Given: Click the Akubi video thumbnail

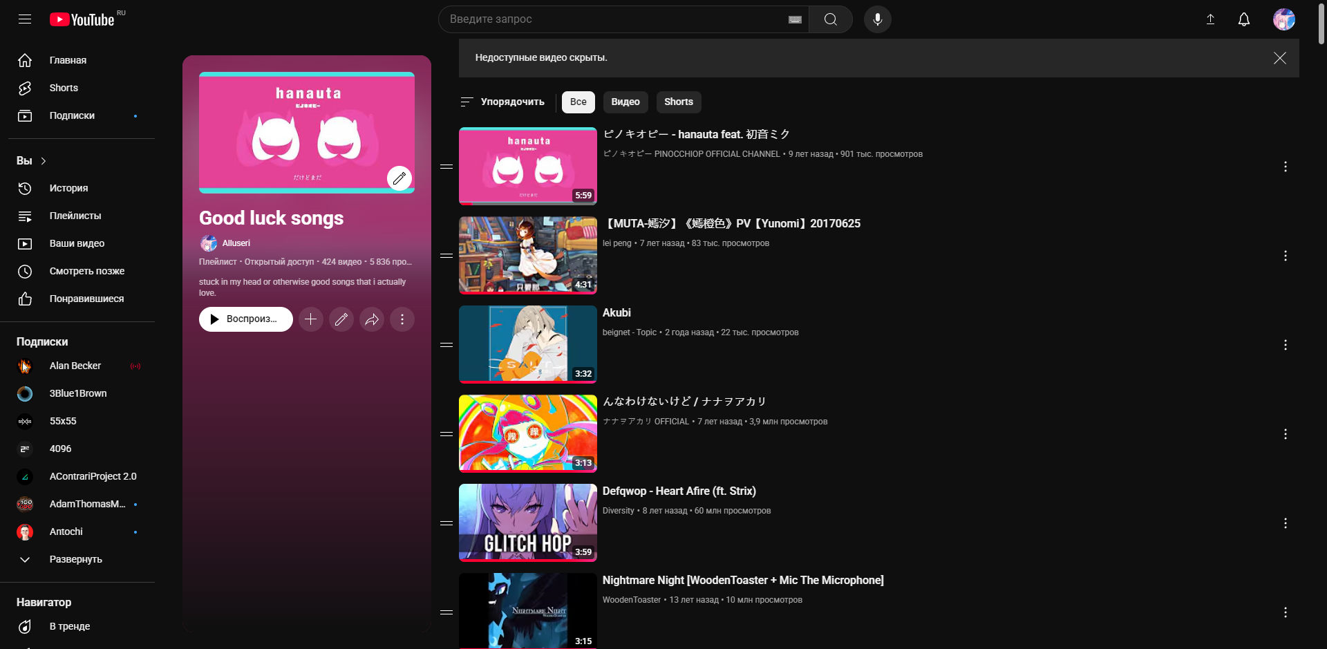Looking at the screenshot, I should coord(528,344).
